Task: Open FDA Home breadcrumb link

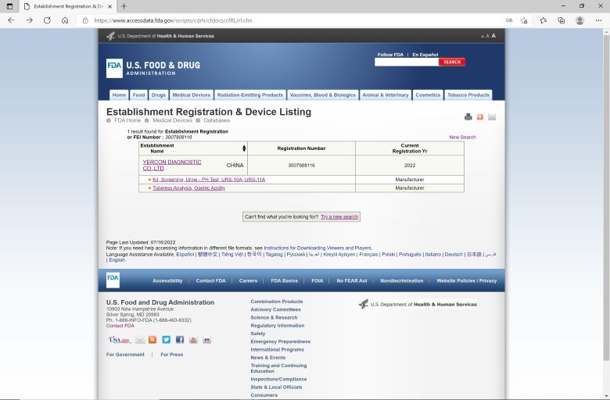Action: (x=127, y=120)
